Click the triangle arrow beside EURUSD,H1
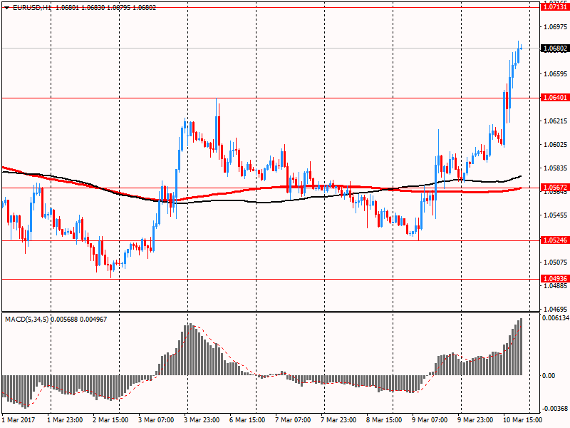 coord(6,7)
